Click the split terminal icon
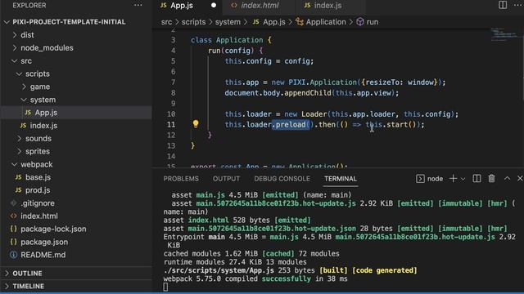The image size is (524, 294). [477, 179]
